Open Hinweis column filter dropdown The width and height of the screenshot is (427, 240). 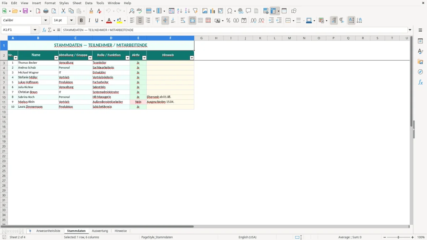coord(192,58)
